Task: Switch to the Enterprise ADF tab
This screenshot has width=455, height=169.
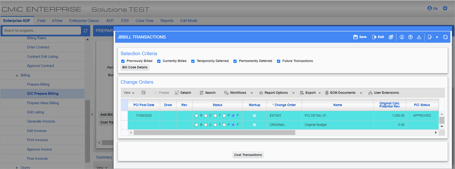Action: click(x=17, y=21)
